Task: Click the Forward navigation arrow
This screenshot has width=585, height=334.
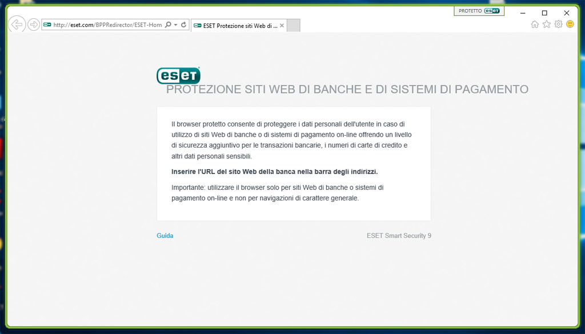Action: (x=34, y=24)
